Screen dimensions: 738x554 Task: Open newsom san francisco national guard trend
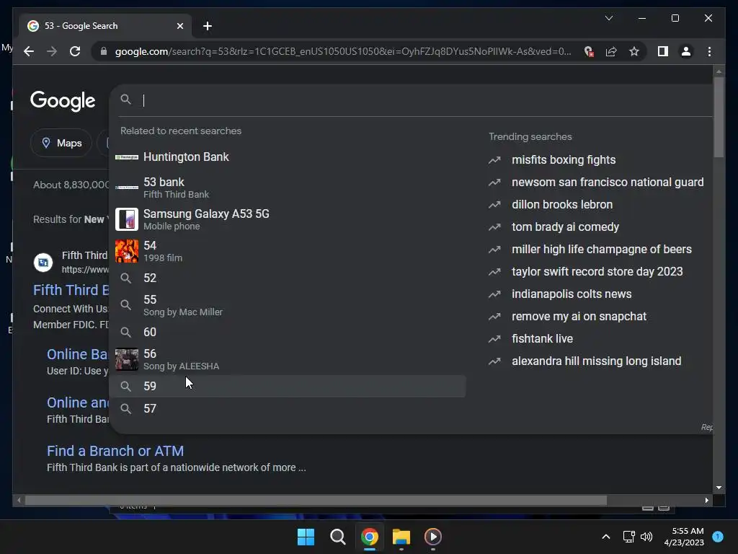(x=608, y=182)
